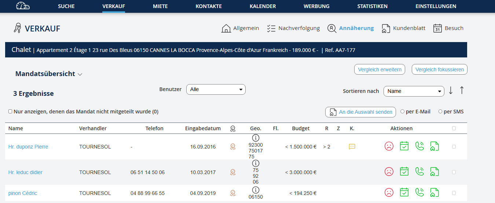
Task: Select the 'per SMS' radio option
Action: (440, 112)
